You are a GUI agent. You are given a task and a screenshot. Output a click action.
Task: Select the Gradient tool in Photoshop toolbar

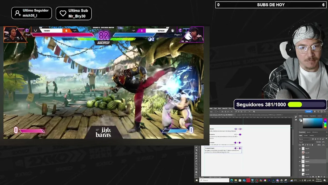[196, 150]
